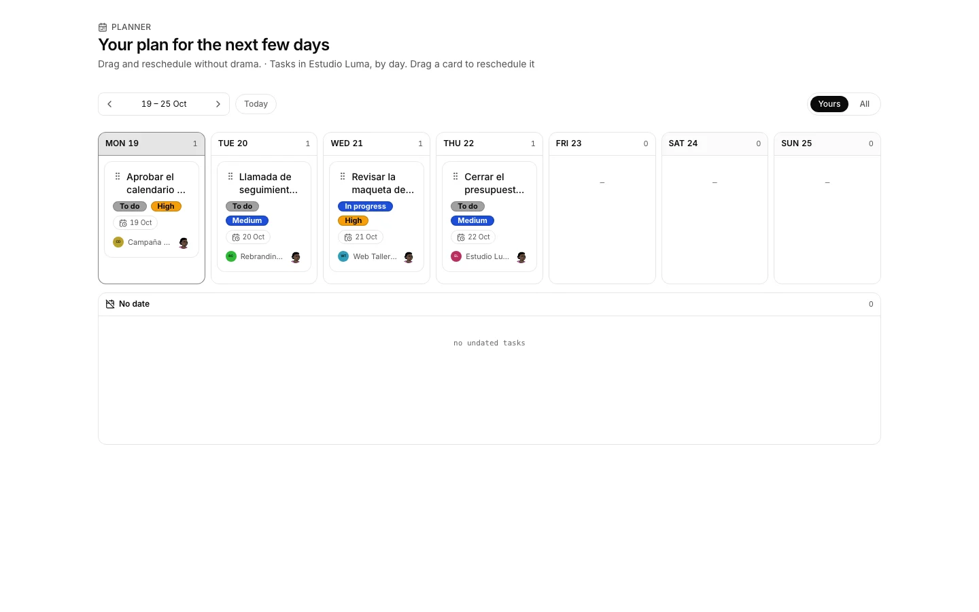Select the FRI 23 column header
The image size is (979, 612).
click(x=602, y=143)
